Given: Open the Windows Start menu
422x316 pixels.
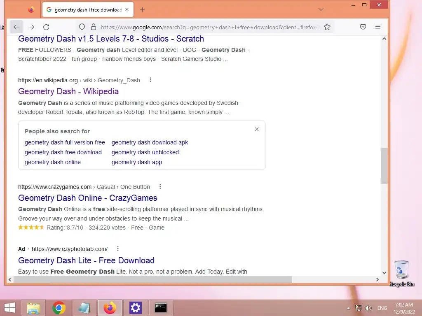Looking at the screenshot, I should tap(10, 308).
